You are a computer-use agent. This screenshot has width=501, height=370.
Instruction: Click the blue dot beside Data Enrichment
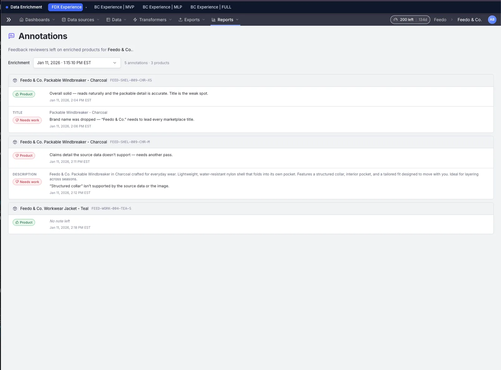[7, 7]
